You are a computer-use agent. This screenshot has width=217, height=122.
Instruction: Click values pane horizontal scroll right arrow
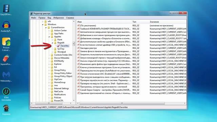[x=185, y=103]
